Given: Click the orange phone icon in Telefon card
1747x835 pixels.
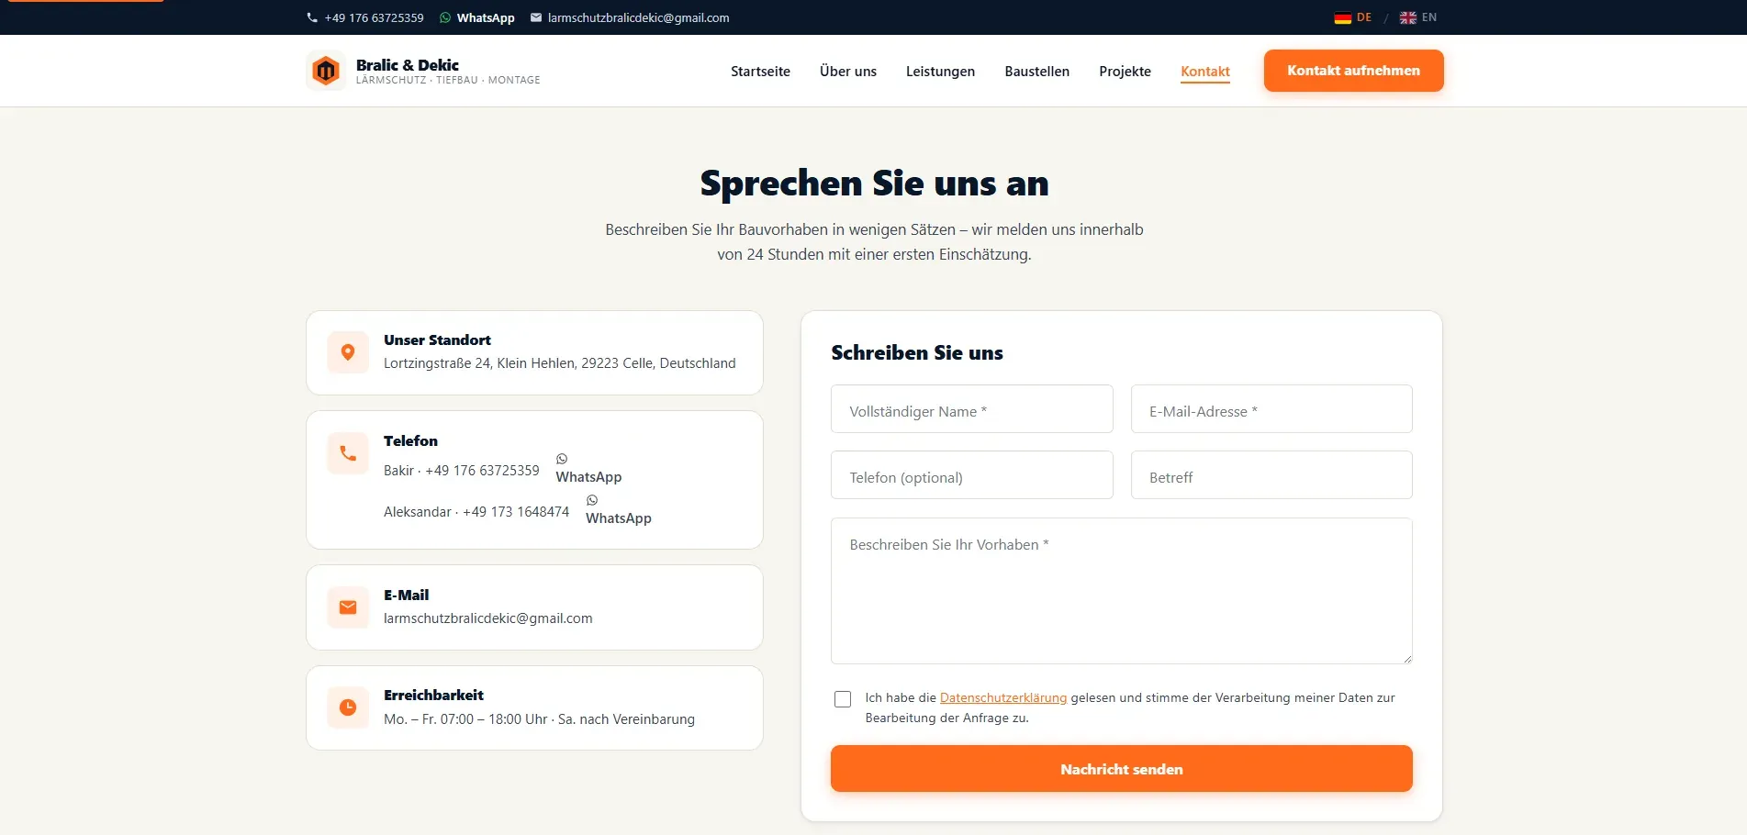Looking at the screenshot, I should tap(348, 453).
